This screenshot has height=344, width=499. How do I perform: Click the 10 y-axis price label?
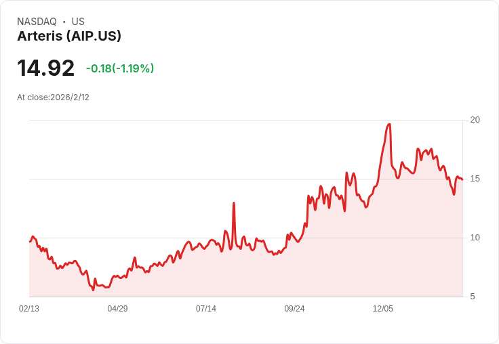(x=475, y=238)
